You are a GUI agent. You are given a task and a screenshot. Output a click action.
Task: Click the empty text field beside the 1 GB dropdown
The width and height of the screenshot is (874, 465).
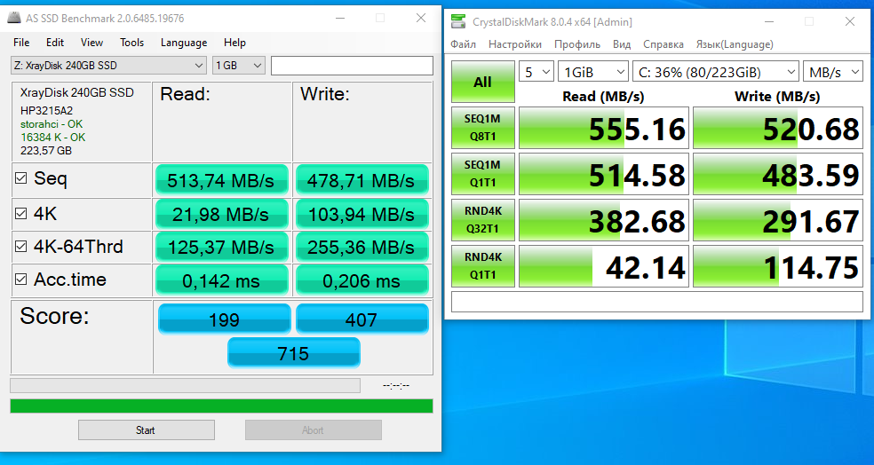(352, 65)
